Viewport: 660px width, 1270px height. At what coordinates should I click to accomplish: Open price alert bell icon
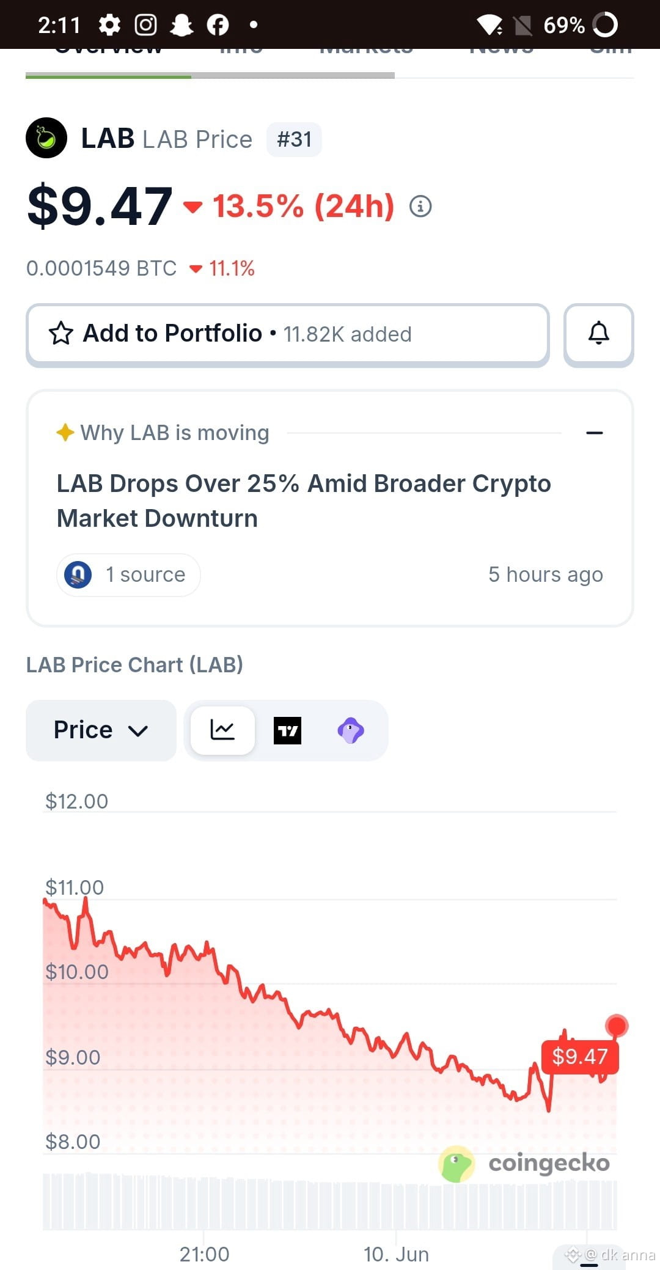(x=598, y=334)
